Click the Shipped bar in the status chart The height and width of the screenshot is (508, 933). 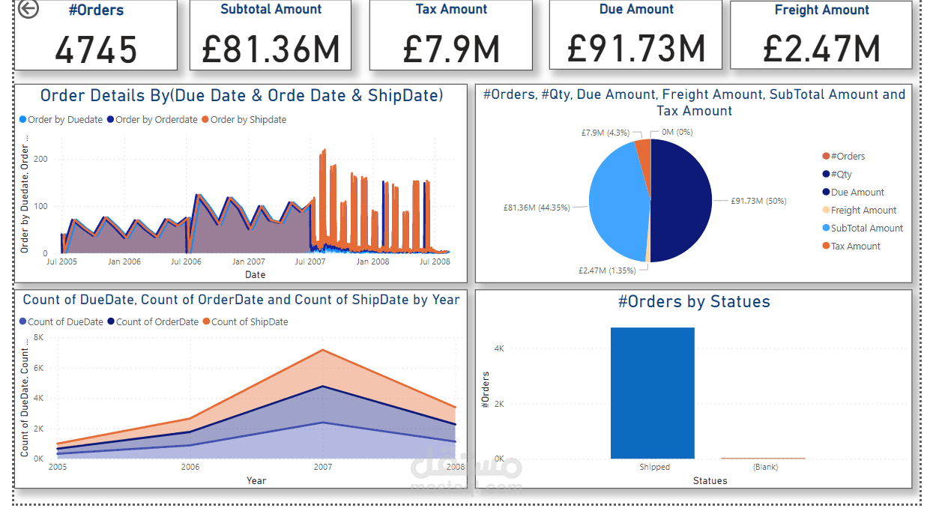[652, 393]
